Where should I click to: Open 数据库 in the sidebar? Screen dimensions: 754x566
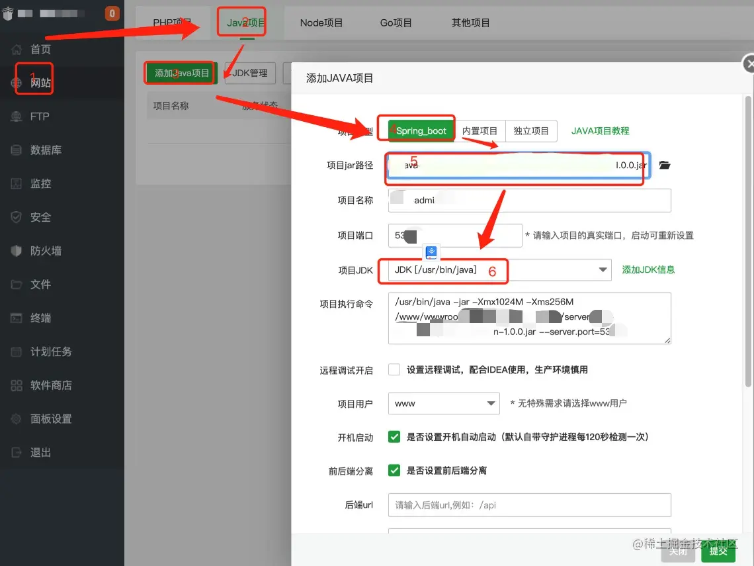62,150
